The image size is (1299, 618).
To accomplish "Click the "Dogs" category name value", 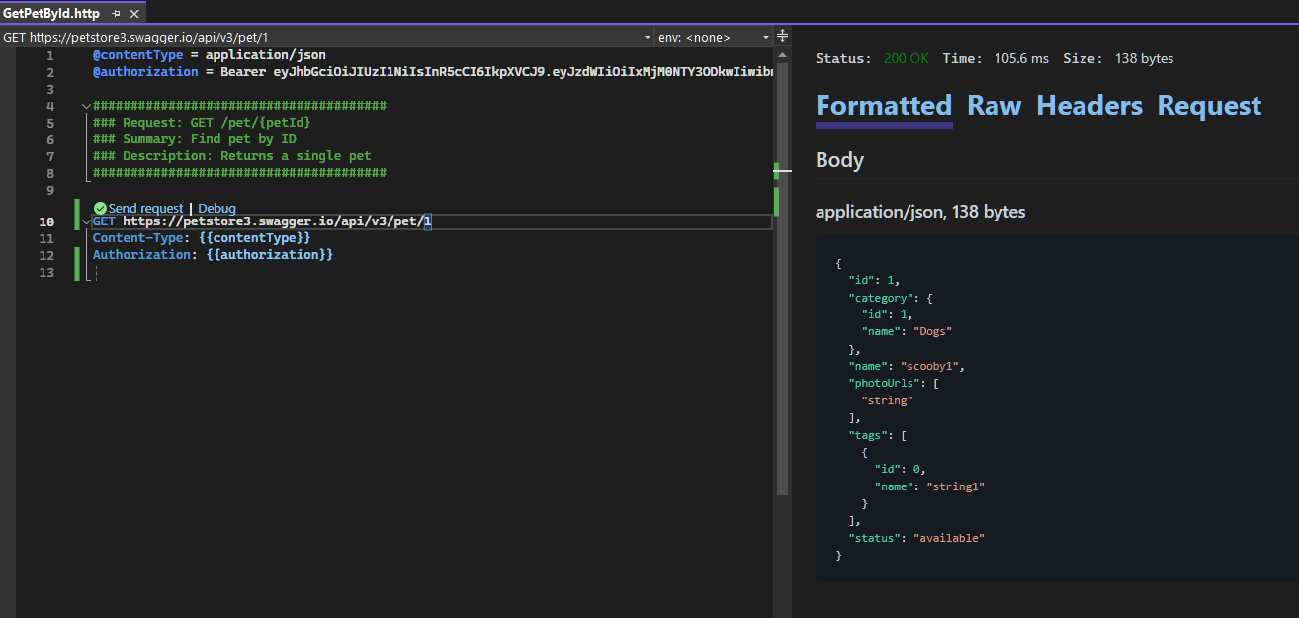I will 933,331.
